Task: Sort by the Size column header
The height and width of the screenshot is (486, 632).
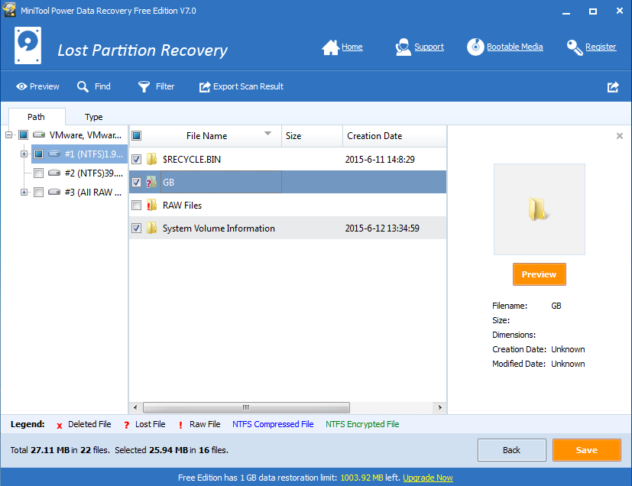Action: (x=312, y=136)
